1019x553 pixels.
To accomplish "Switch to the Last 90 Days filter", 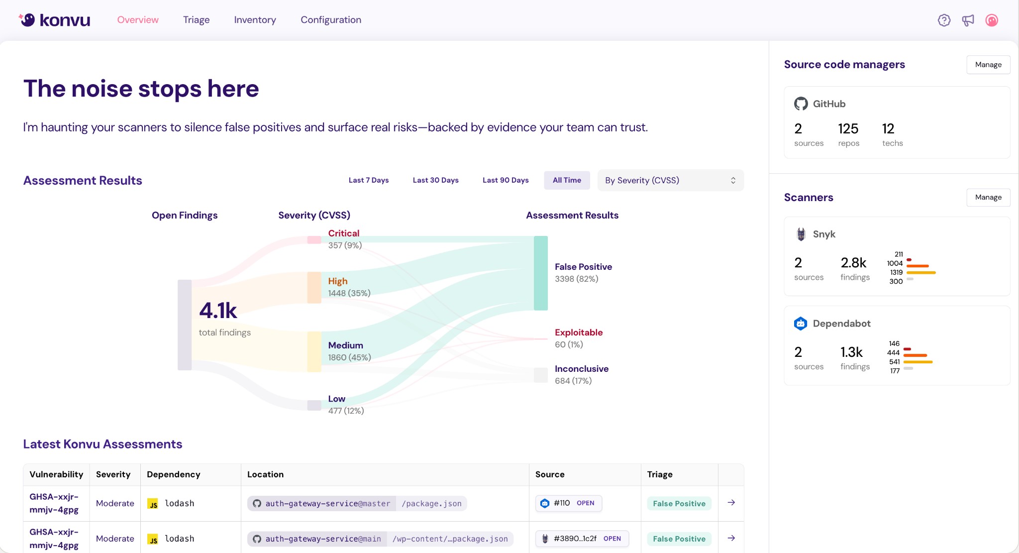I will [505, 180].
